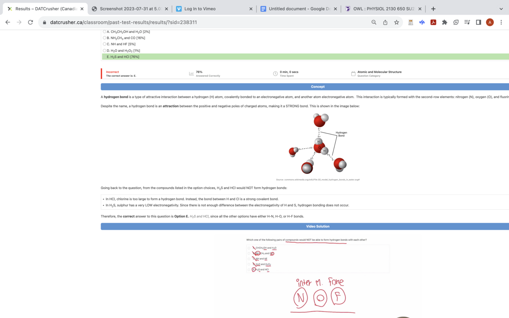Select option A CH3CH2OH and H2O

[105, 32]
